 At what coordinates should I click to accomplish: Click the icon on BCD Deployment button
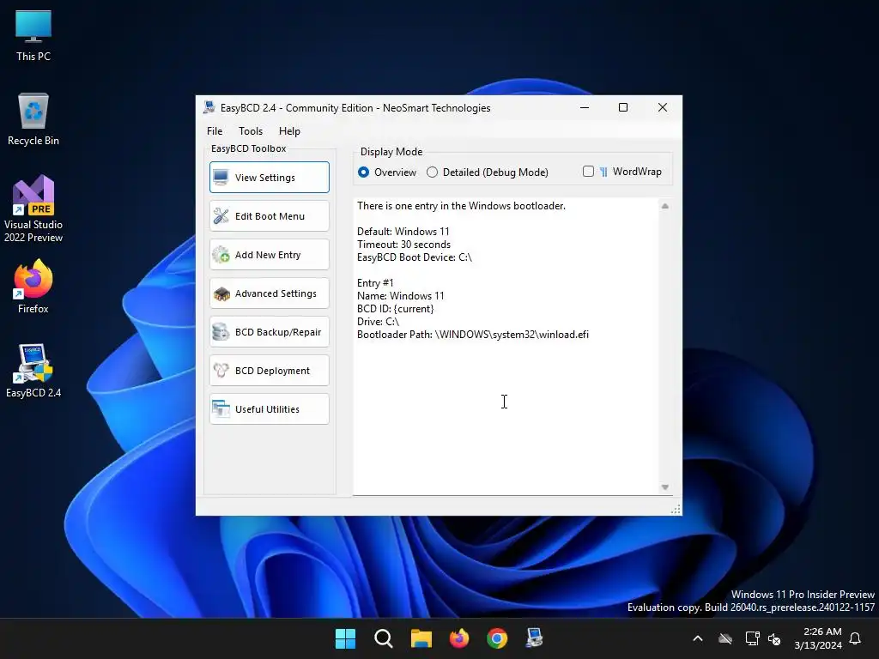click(221, 371)
